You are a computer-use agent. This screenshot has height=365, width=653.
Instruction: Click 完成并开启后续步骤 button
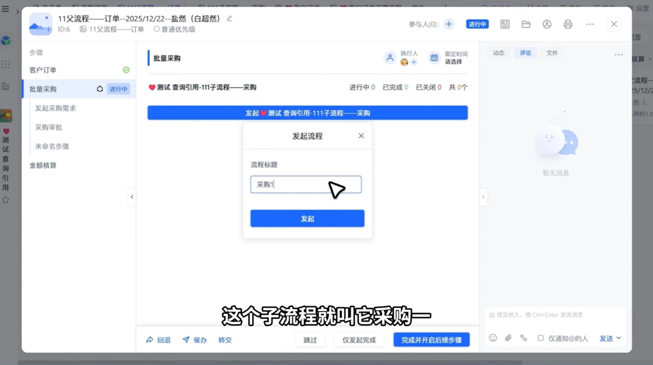(431, 340)
